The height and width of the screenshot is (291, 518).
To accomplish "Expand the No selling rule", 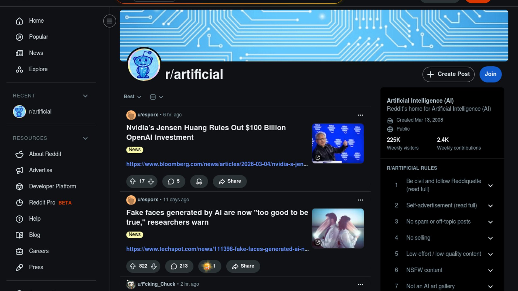I will [x=490, y=238].
